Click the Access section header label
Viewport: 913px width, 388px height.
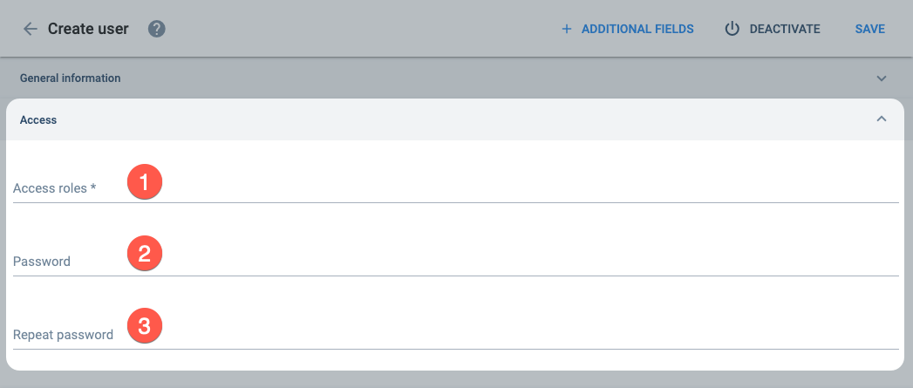click(x=38, y=120)
